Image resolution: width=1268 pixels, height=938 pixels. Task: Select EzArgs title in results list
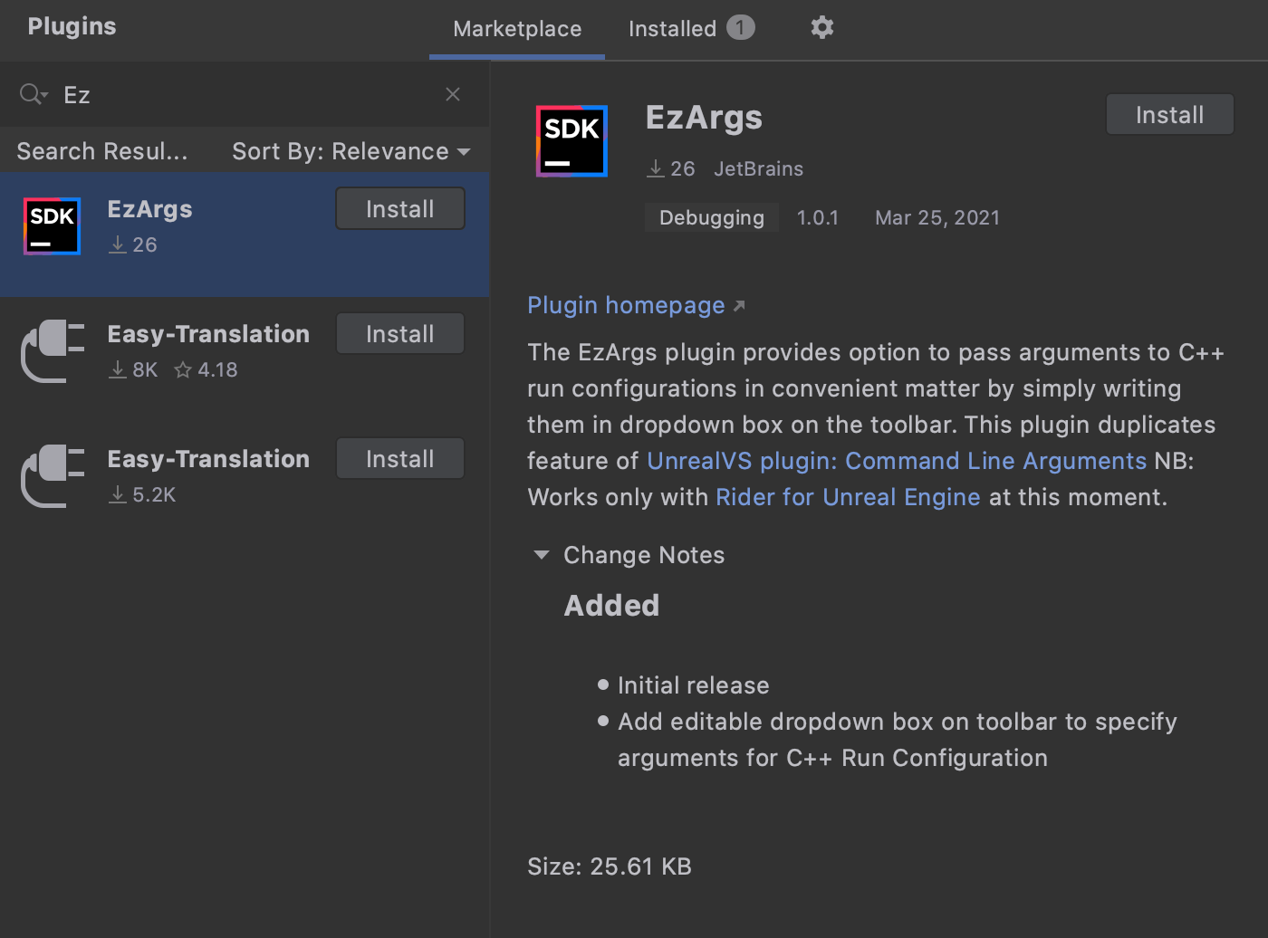tap(149, 209)
